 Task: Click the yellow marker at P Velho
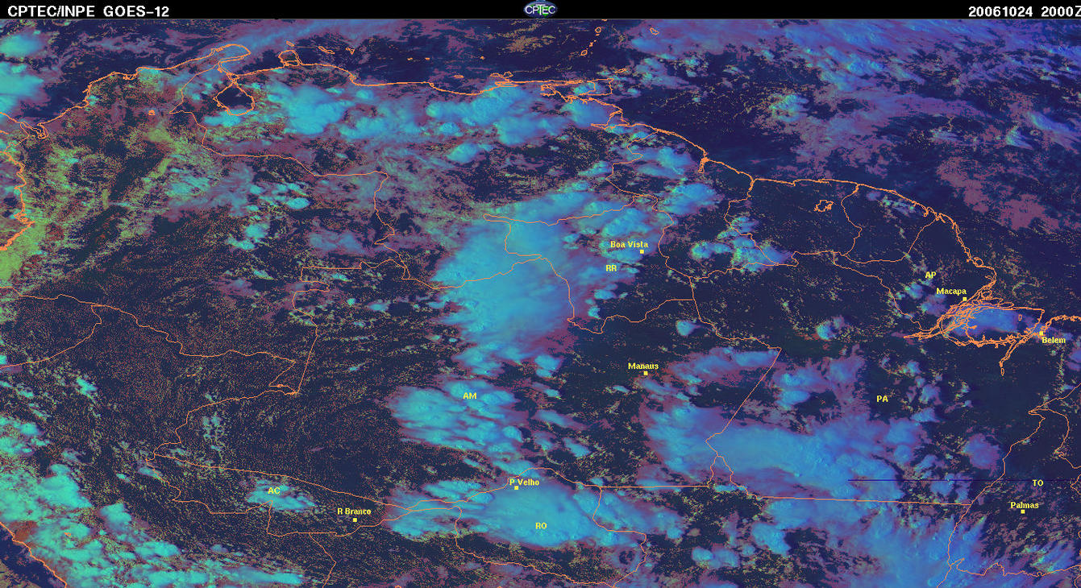517,488
